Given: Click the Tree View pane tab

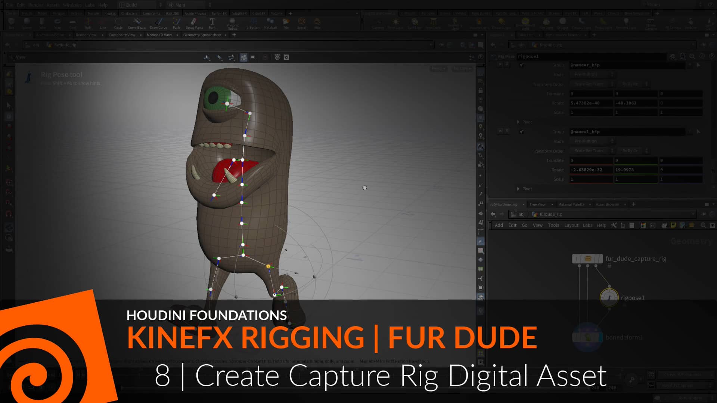Looking at the screenshot, I should (x=537, y=204).
